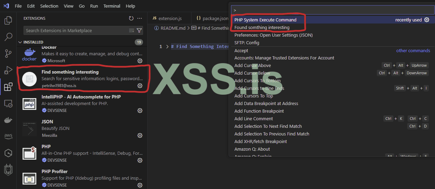This screenshot has width=435, height=189.
Task: Open manage gear for Find something interesting
Action: click(x=140, y=85)
